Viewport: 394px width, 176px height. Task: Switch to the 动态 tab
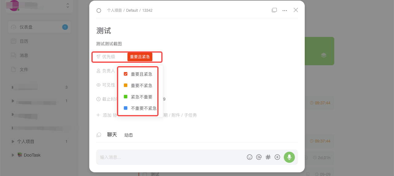[x=129, y=135]
